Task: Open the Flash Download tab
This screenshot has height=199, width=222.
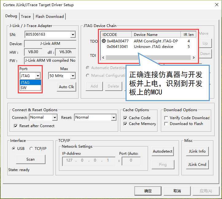Action: 50,17
